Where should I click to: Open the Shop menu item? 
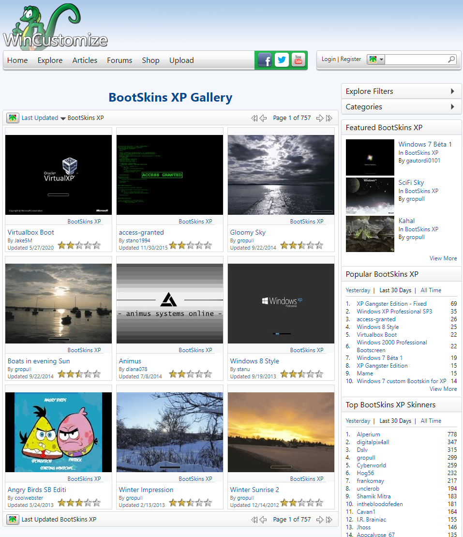150,60
